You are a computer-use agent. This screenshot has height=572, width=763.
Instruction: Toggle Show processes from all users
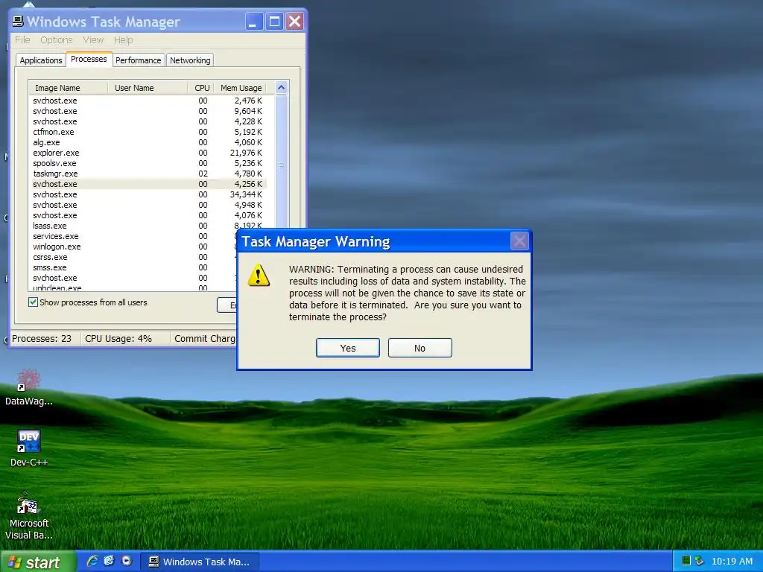33,302
